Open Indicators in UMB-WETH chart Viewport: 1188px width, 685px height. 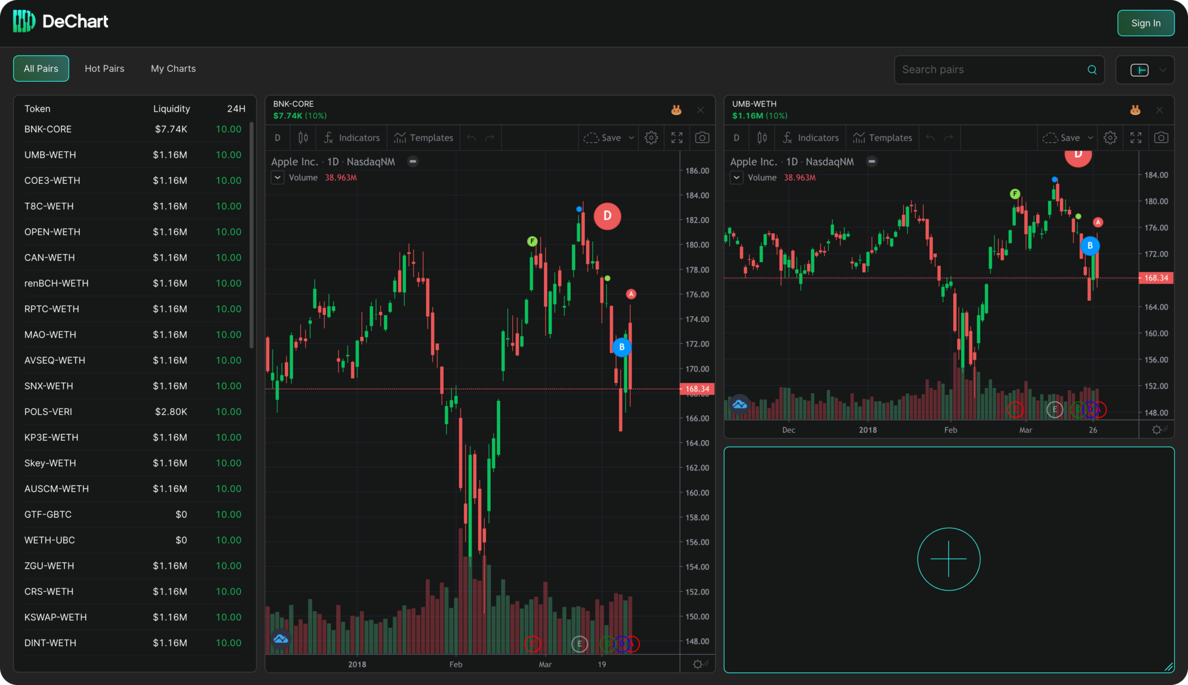point(810,138)
